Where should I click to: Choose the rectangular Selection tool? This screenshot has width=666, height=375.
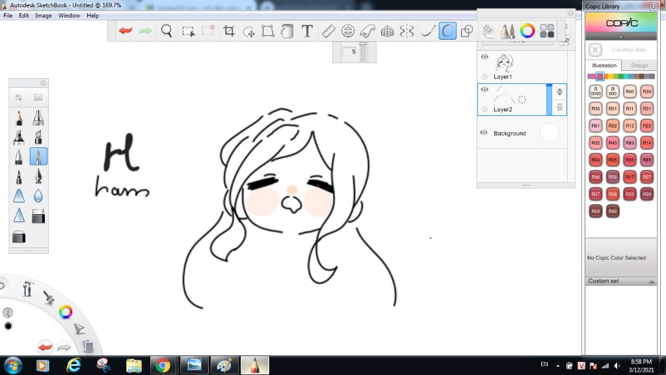[x=188, y=31]
